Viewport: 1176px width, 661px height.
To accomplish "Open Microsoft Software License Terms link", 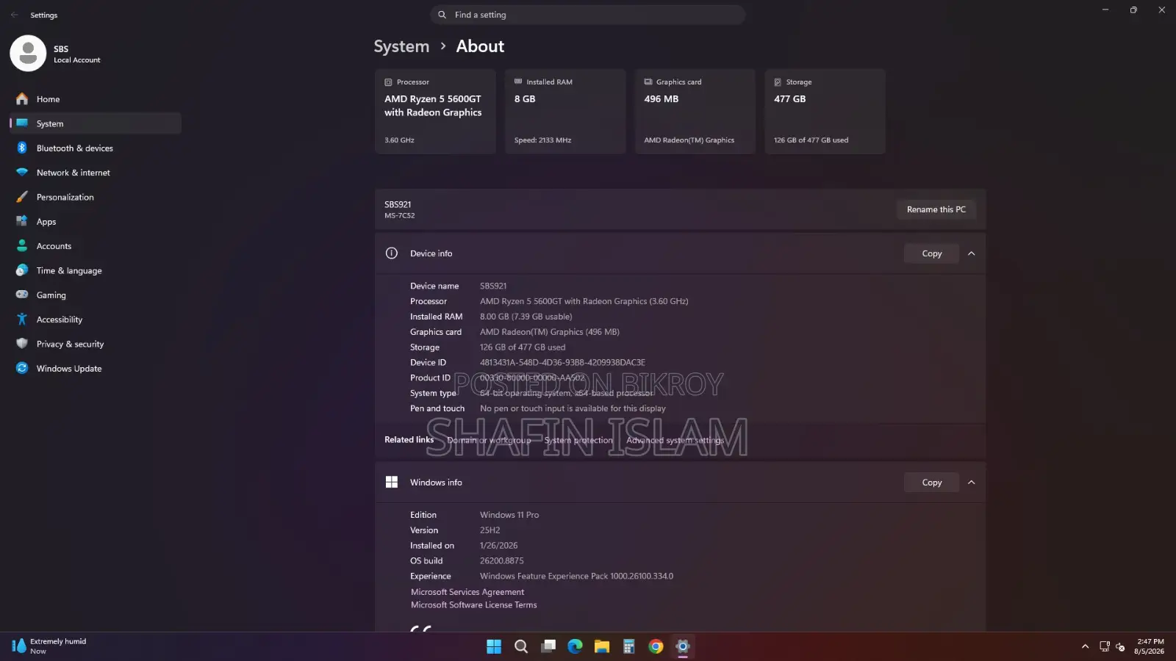I will tap(474, 605).
